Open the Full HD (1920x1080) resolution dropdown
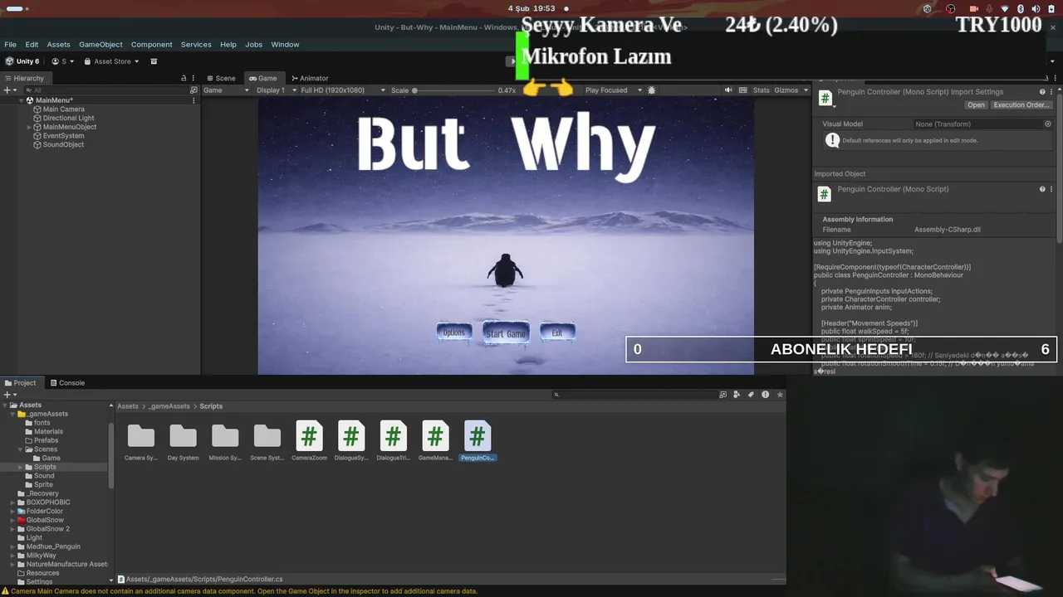This screenshot has height=597, width=1063. tap(343, 90)
